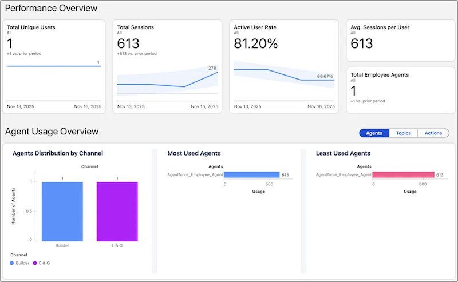Click the Total Employee Agents card title
Image resolution: width=458 pixels, height=282 pixels.
coord(380,75)
